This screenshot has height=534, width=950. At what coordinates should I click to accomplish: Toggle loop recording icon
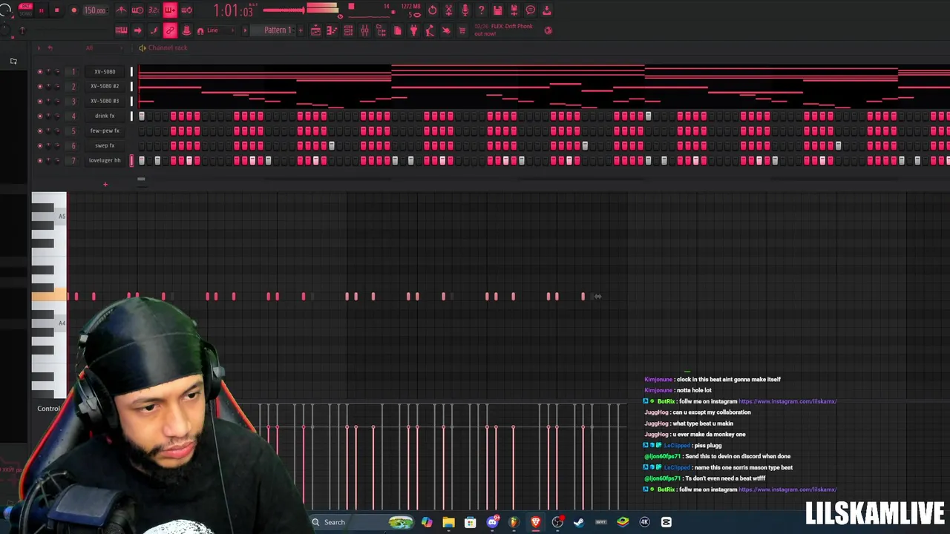(186, 10)
